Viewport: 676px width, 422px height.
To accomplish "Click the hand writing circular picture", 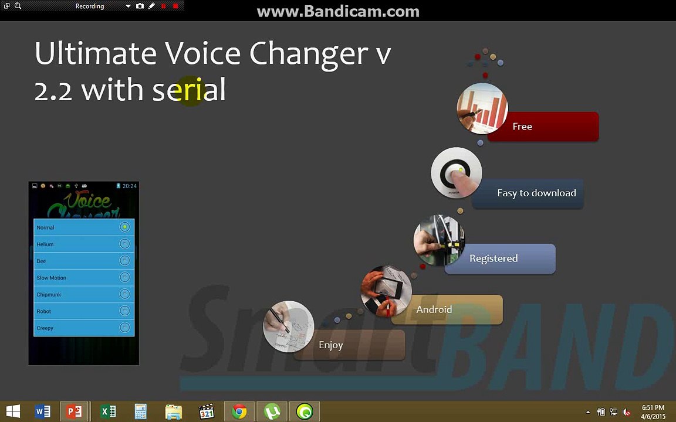I will tap(289, 326).
